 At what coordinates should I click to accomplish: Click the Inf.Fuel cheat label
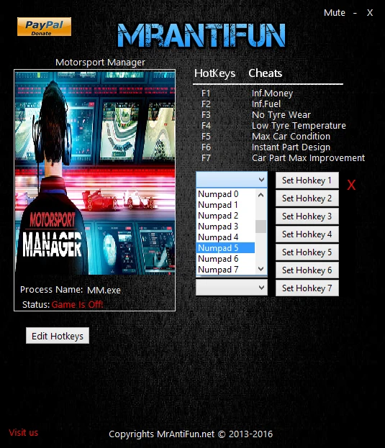[x=266, y=104]
